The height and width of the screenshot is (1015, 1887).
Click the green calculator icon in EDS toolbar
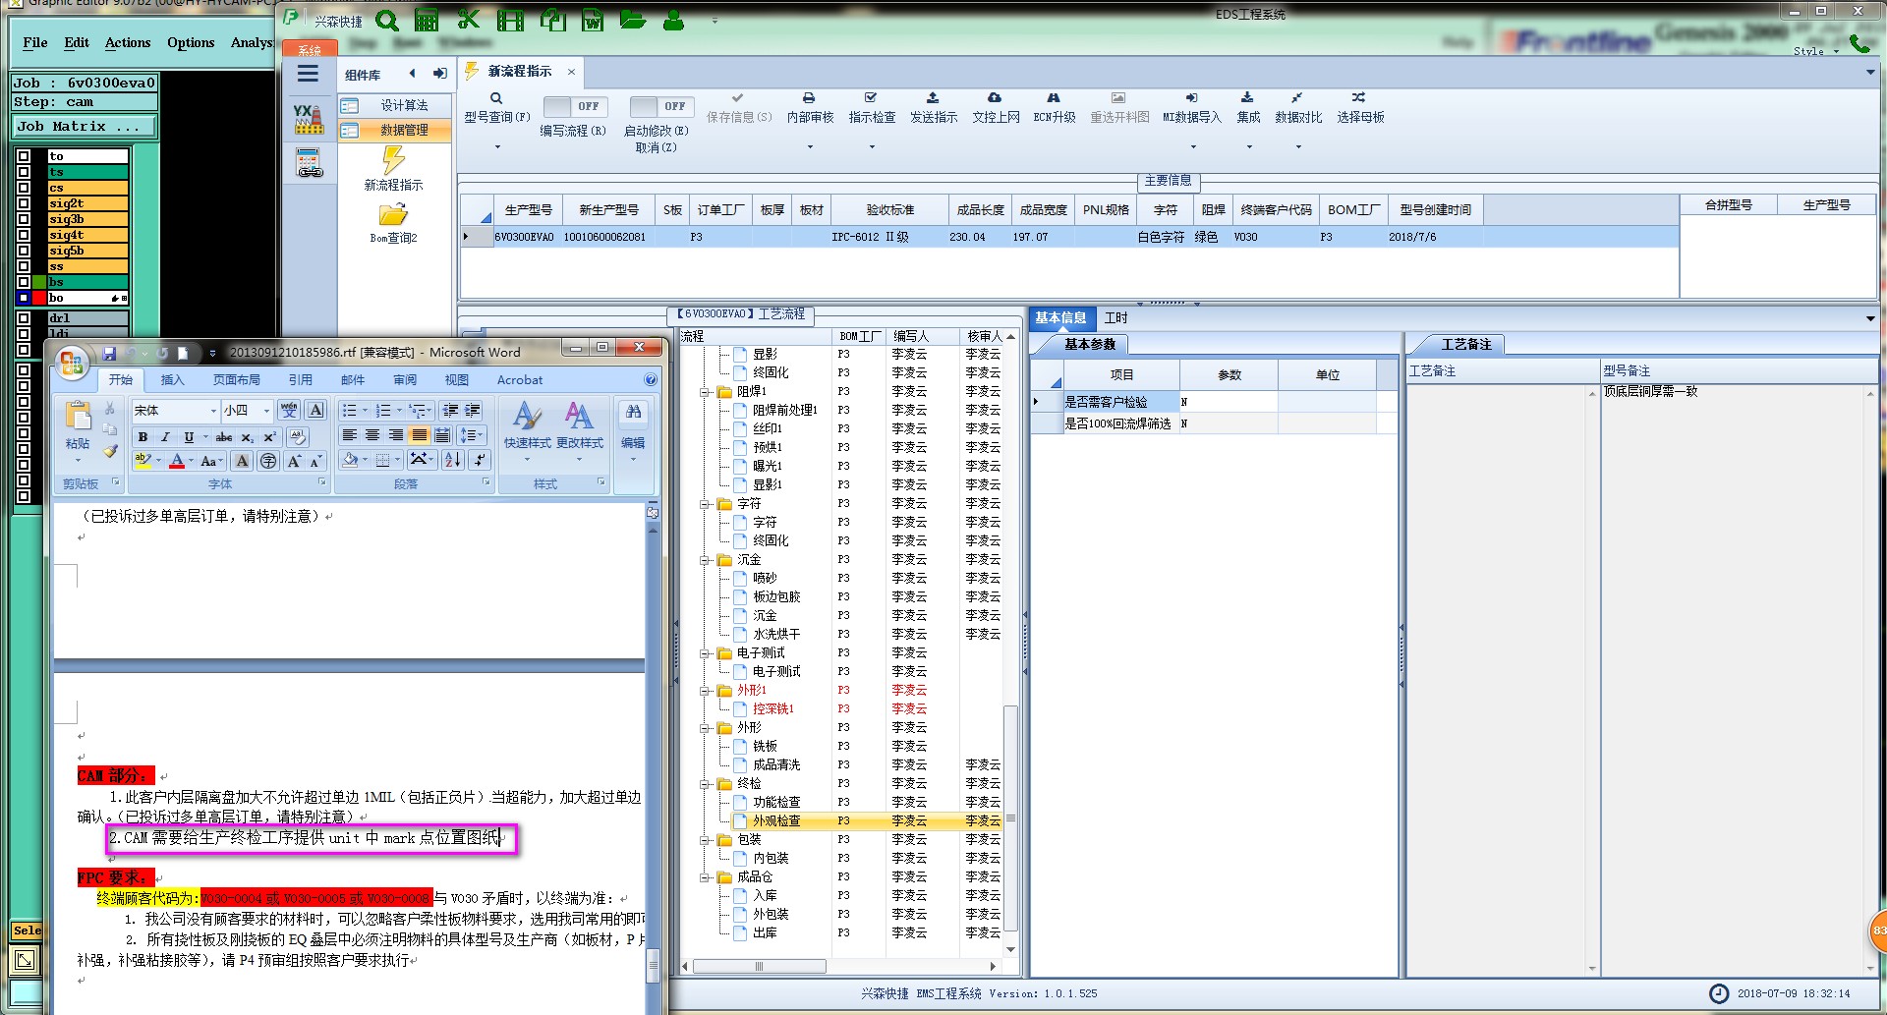click(427, 20)
